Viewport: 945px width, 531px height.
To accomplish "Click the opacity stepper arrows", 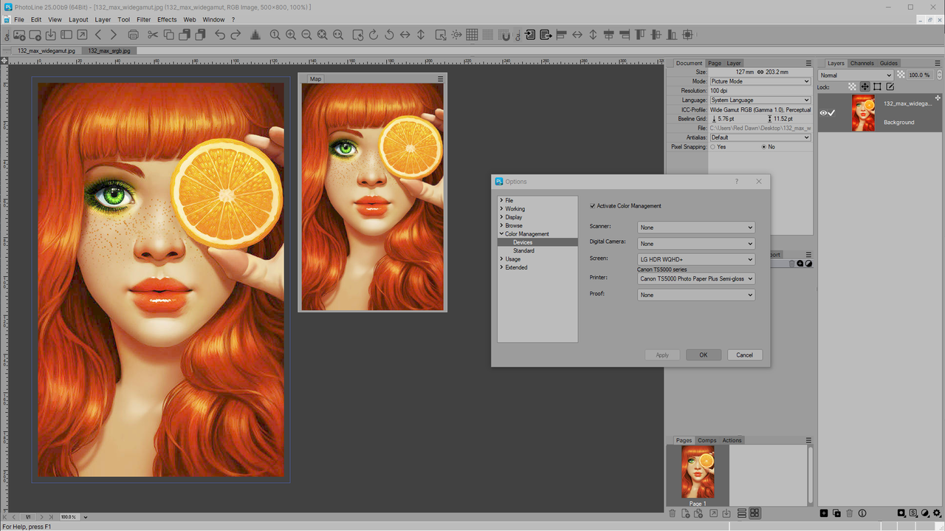I will [939, 75].
